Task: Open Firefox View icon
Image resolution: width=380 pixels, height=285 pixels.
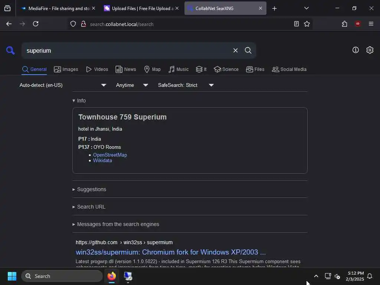Action: click(7, 9)
